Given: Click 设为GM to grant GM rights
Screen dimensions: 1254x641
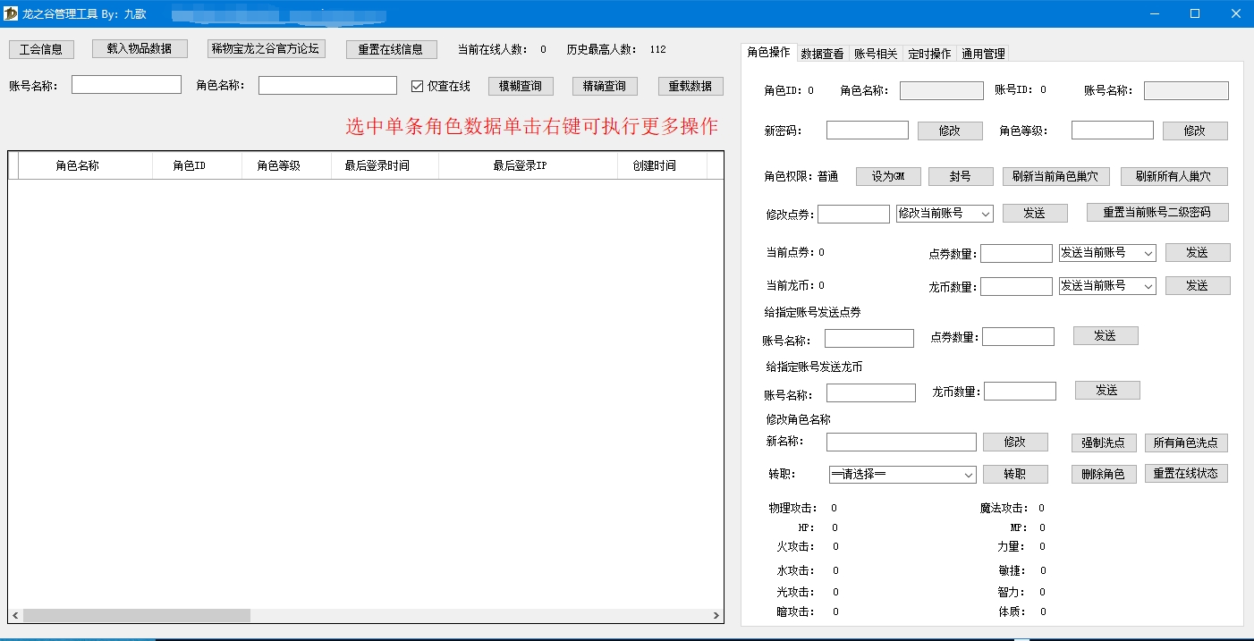Looking at the screenshot, I should coord(887,176).
